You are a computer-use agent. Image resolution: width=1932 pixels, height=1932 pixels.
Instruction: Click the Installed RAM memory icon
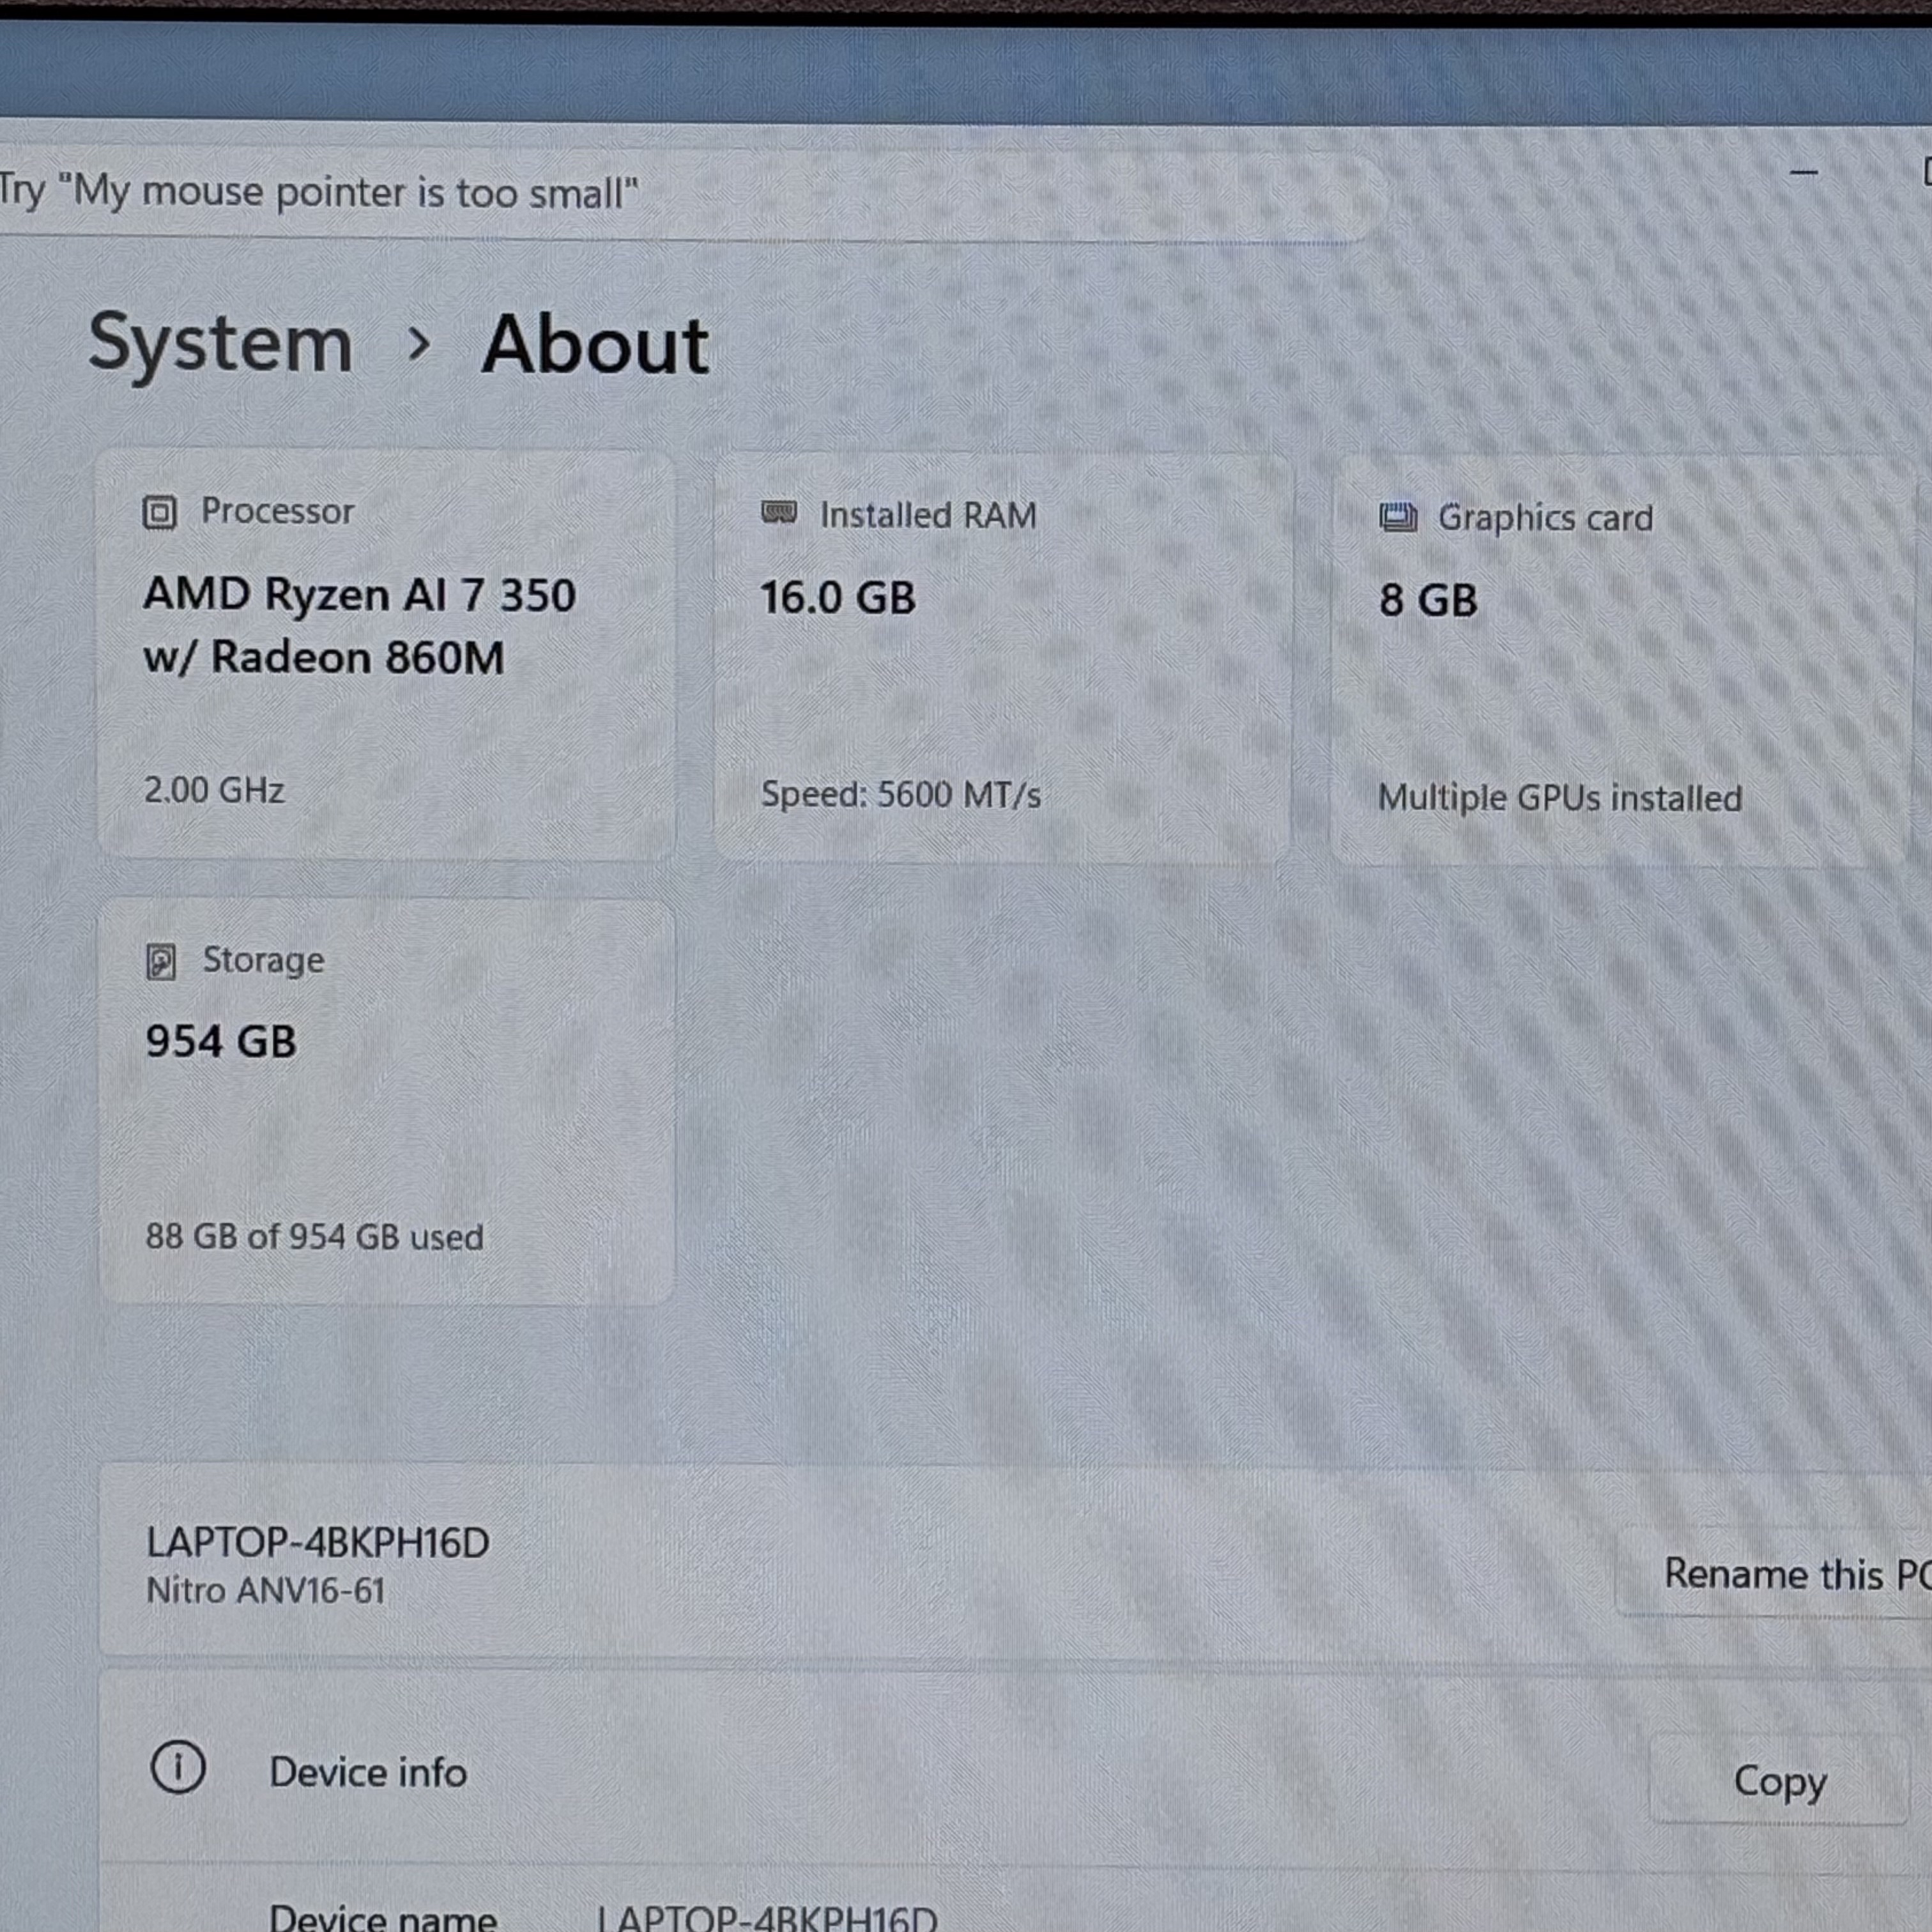[x=779, y=513]
